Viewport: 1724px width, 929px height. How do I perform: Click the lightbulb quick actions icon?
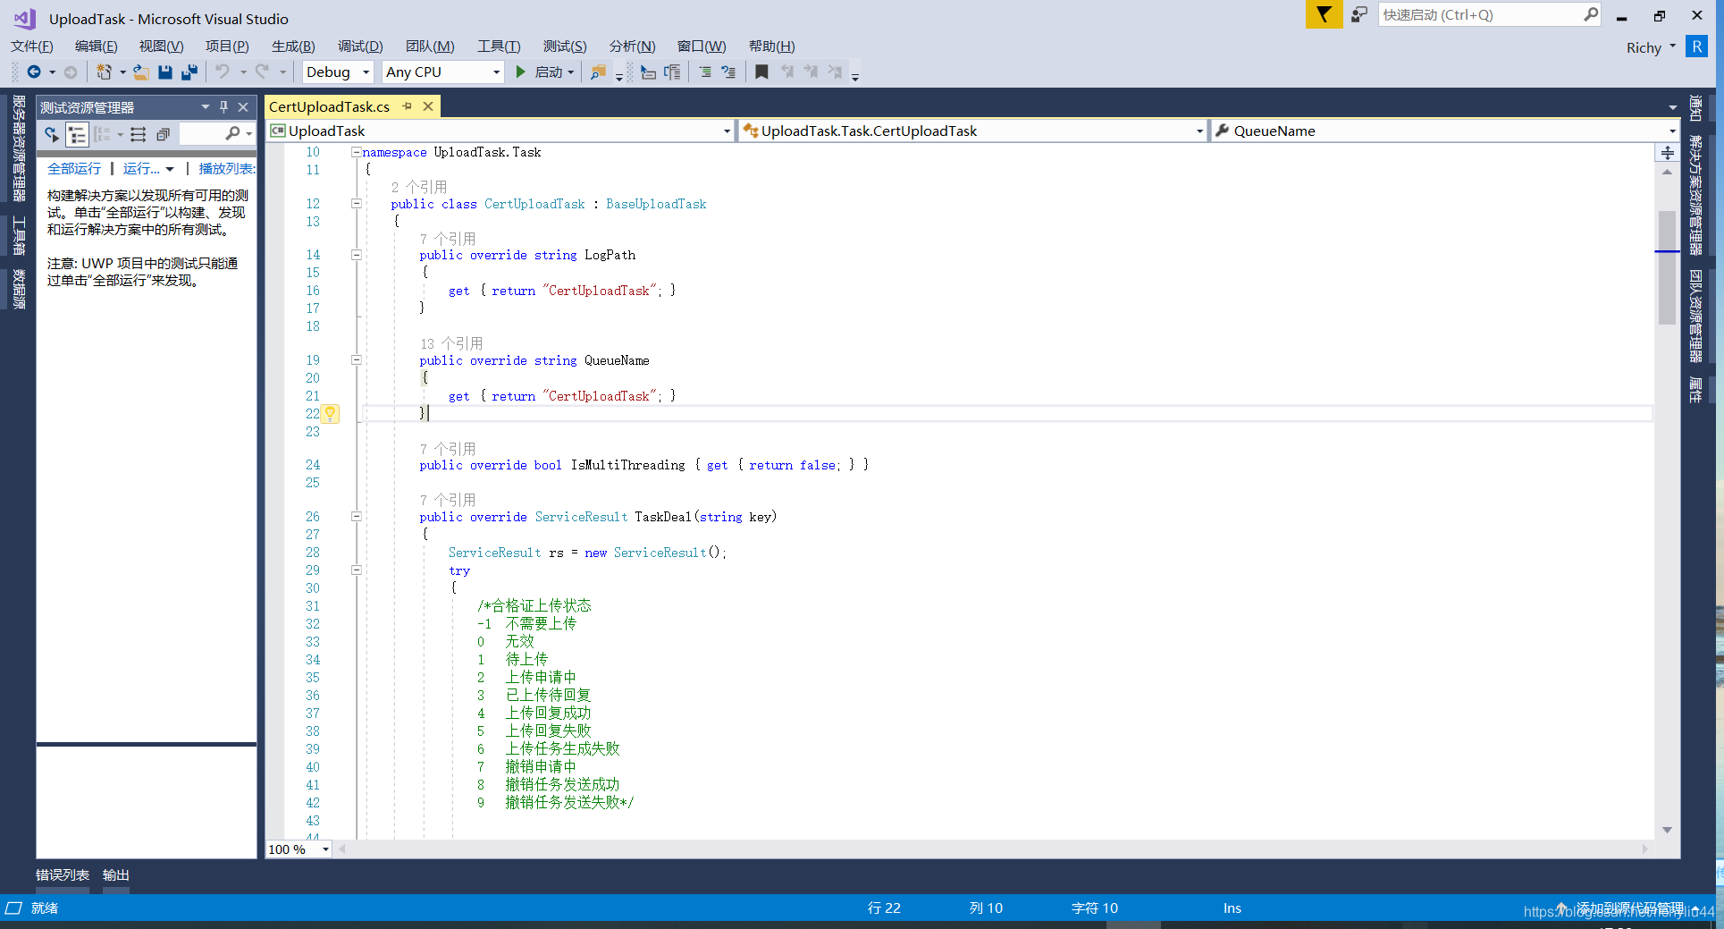[330, 414]
